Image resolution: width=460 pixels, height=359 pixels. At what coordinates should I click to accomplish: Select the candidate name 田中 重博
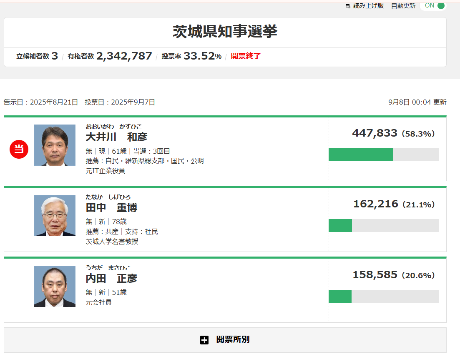(x=111, y=208)
